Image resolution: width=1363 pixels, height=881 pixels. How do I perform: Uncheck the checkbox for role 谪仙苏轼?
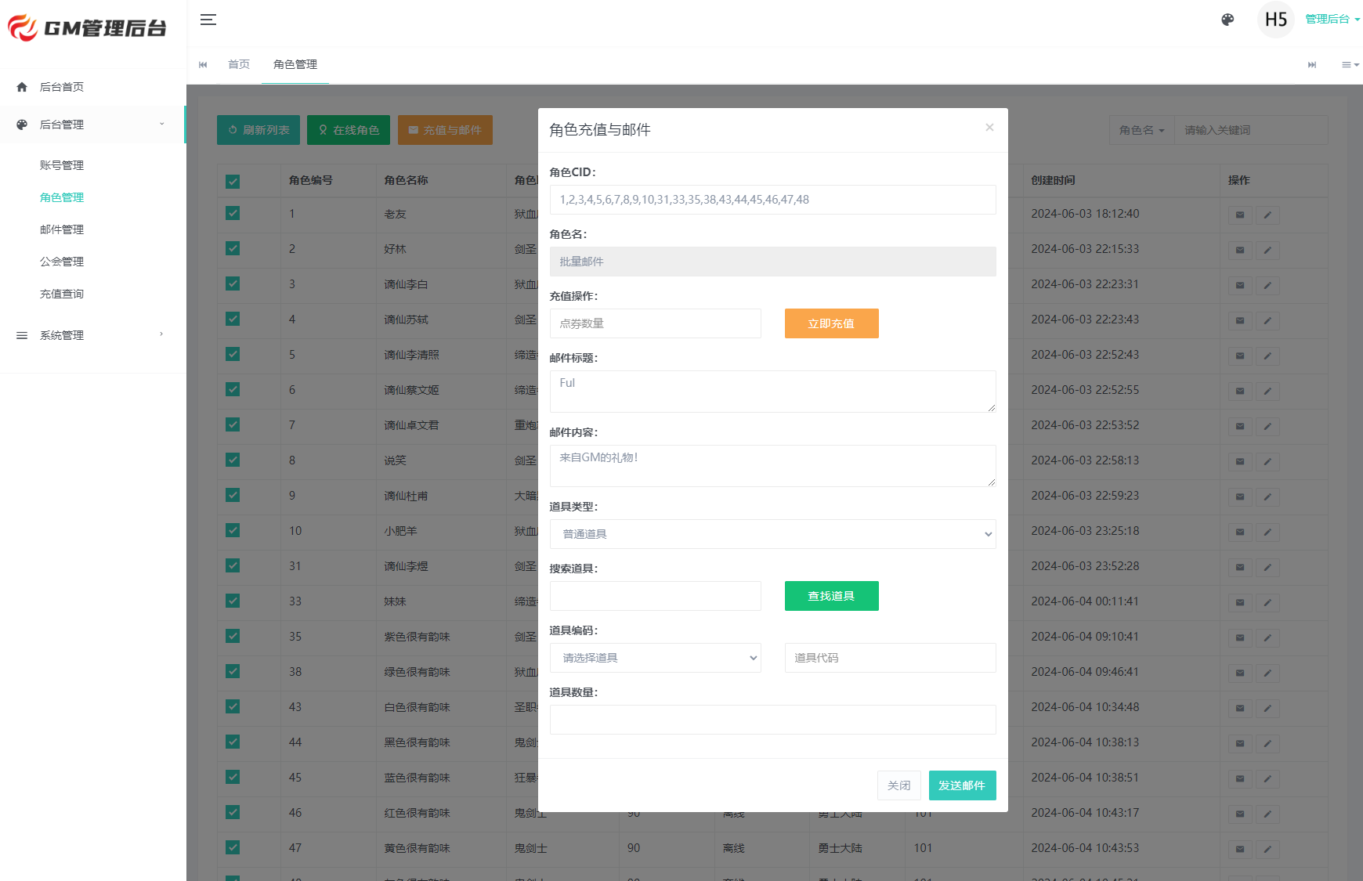click(233, 319)
